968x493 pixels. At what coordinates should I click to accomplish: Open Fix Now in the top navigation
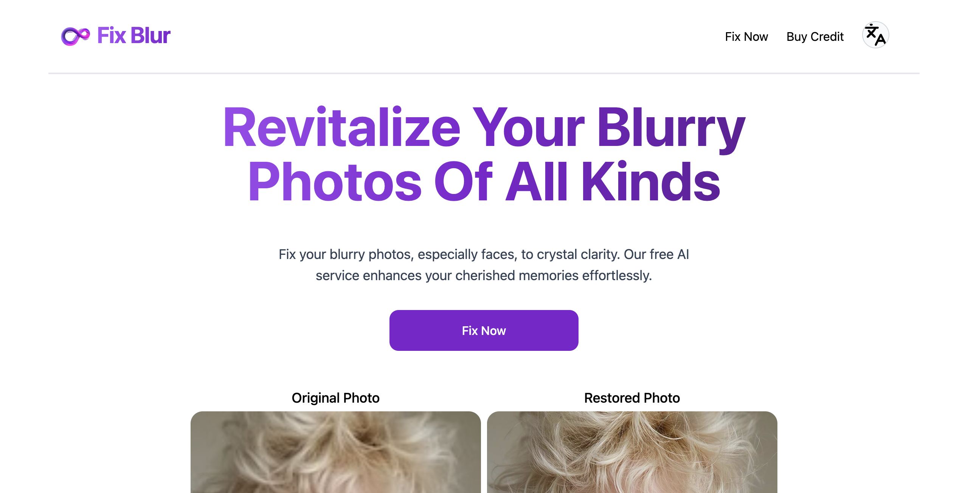(x=746, y=37)
